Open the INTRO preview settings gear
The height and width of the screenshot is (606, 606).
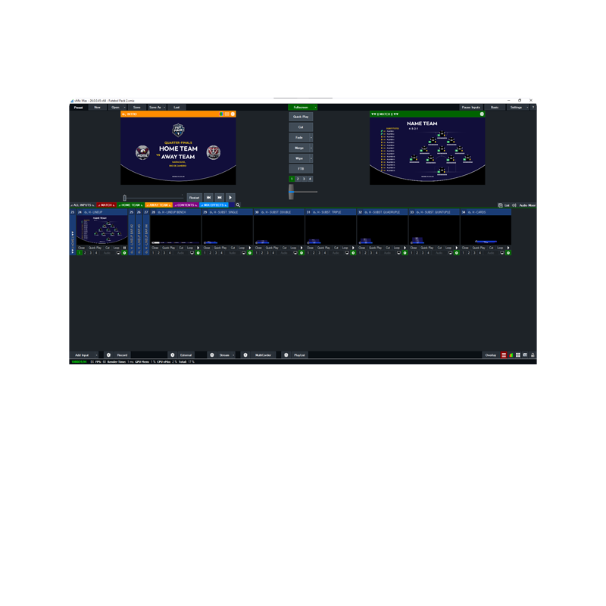click(233, 114)
